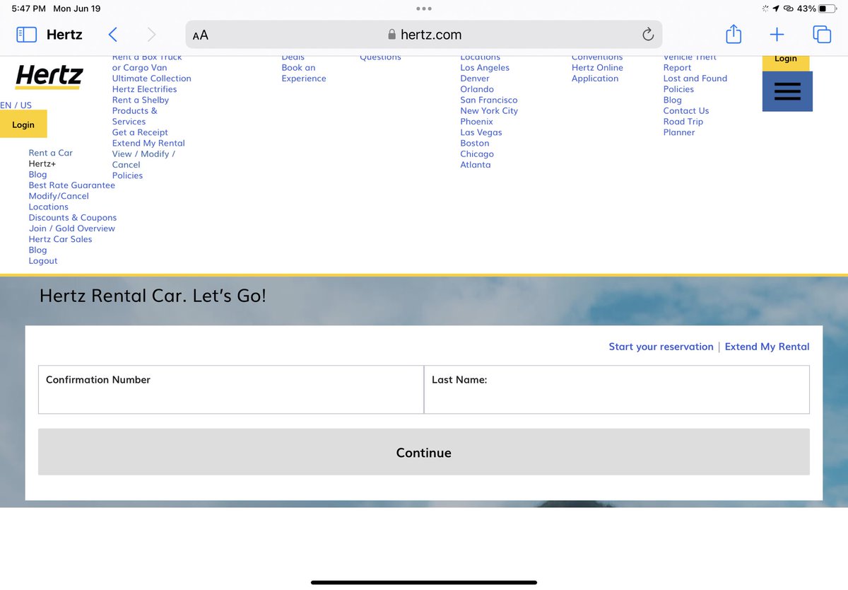Image resolution: width=848 pixels, height=590 pixels.
Task: Go back with the Safari back arrow
Action: (112, 35)
